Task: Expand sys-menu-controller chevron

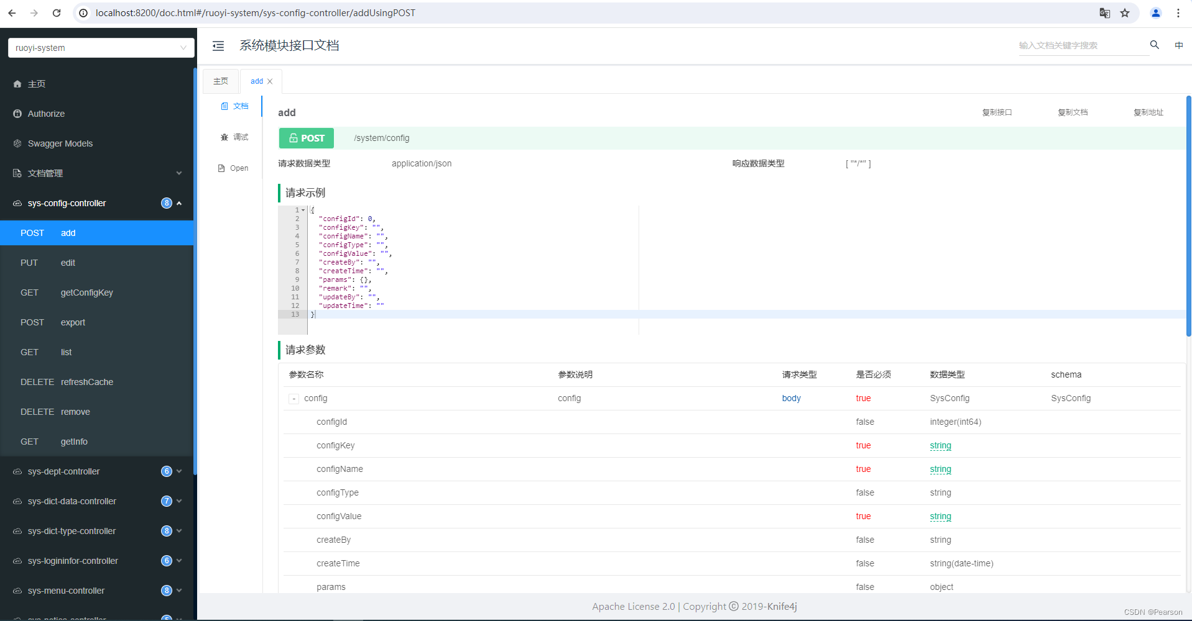Action: pyautogui.click(x=179, y=591)
